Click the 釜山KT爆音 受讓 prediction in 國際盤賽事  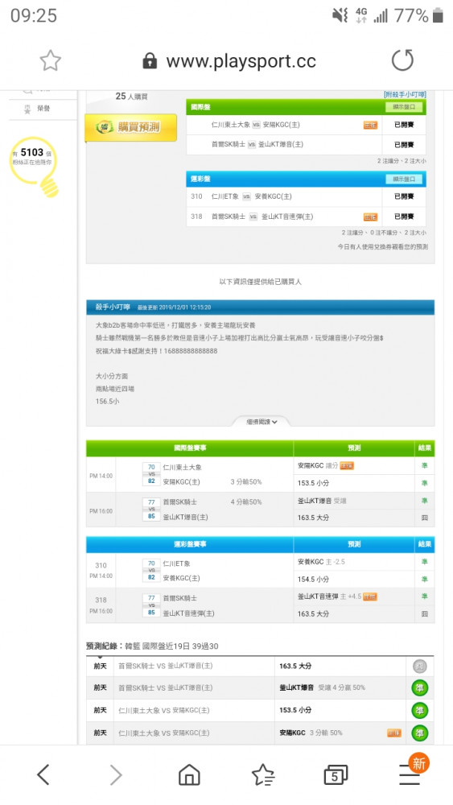[x=322, y=501]
